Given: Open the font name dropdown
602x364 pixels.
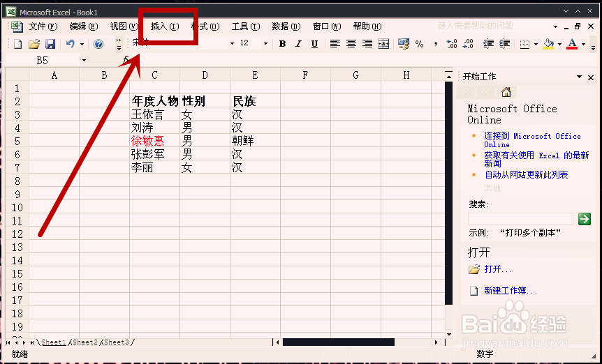Looking at the screenshot, I should point(232,44).
